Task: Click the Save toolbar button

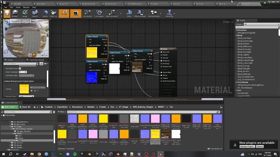Action: tap(7, 14)
